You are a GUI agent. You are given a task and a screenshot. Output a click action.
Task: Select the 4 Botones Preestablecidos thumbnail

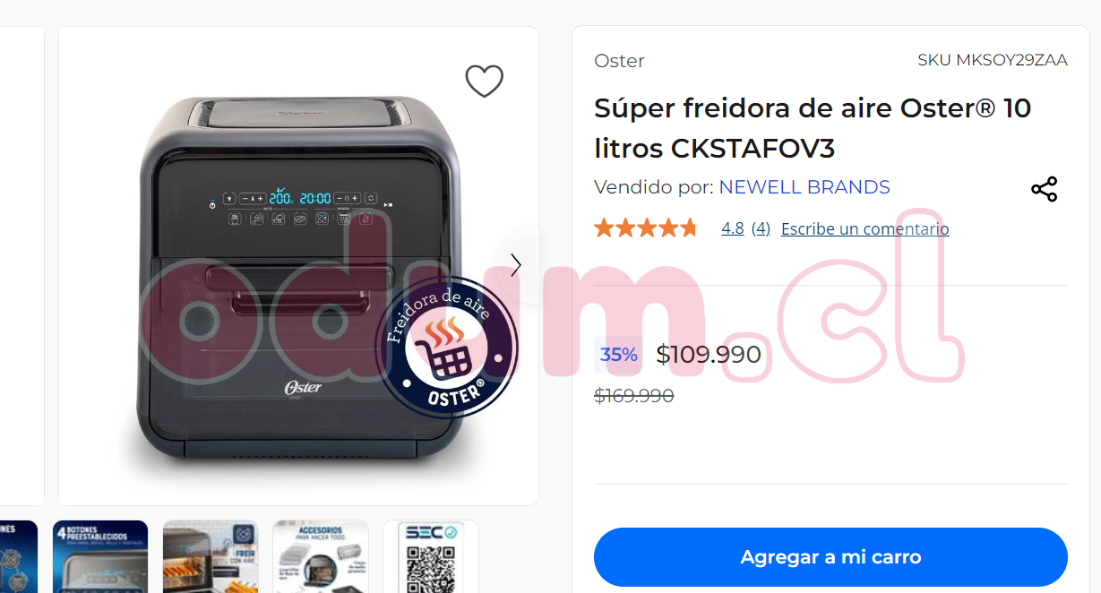tap(100, 556)
